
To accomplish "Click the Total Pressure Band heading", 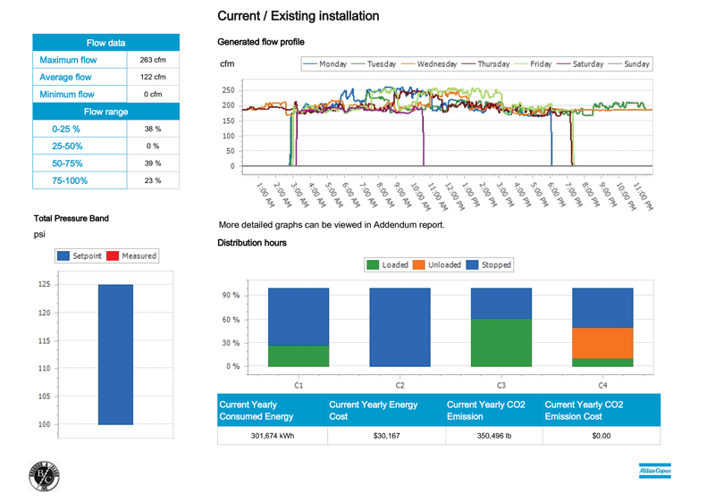I will (x=71, y=219).
